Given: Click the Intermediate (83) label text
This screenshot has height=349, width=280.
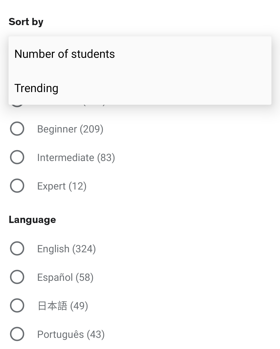Looking at the screenshot, I should 76,158.
